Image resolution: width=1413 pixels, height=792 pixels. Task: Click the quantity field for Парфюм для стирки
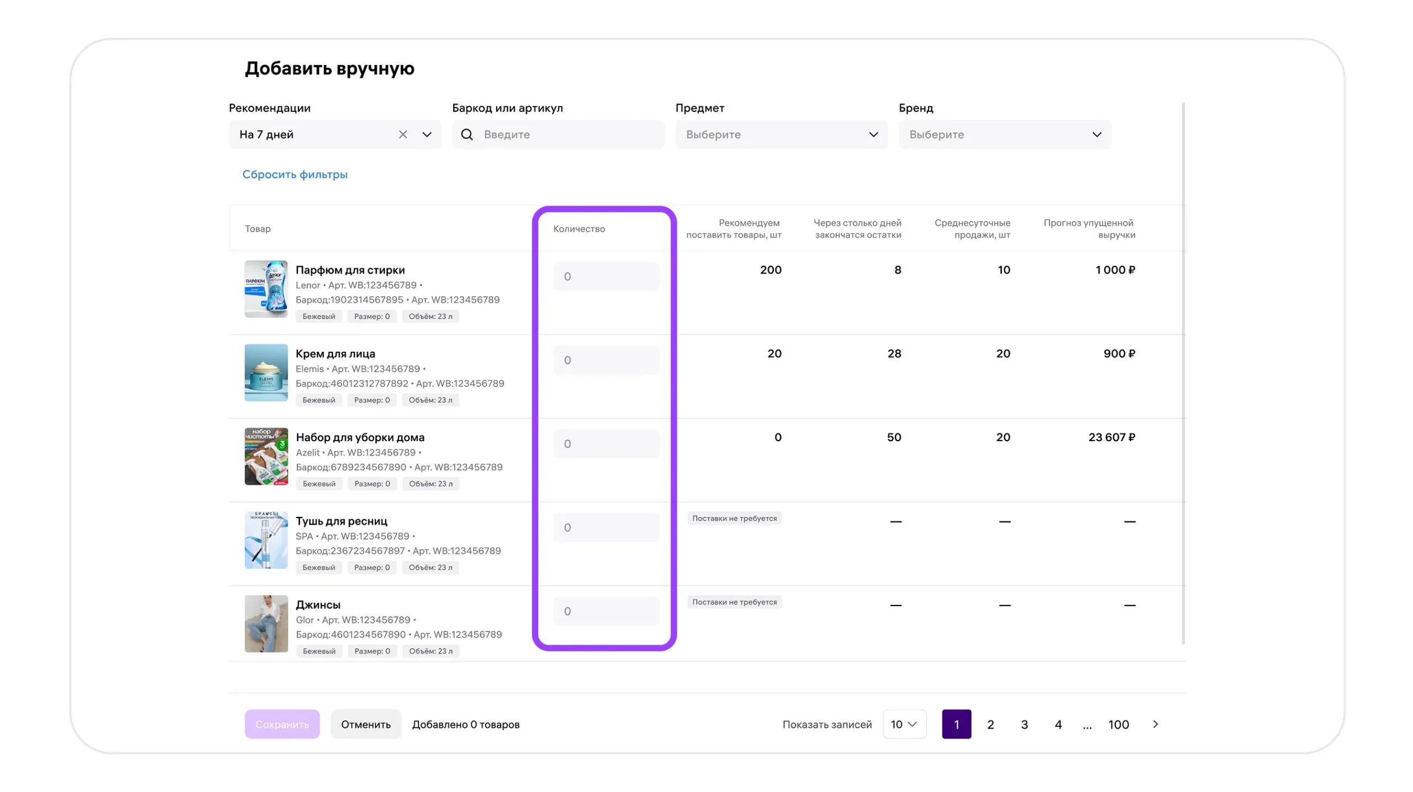(x=606, y=276)
